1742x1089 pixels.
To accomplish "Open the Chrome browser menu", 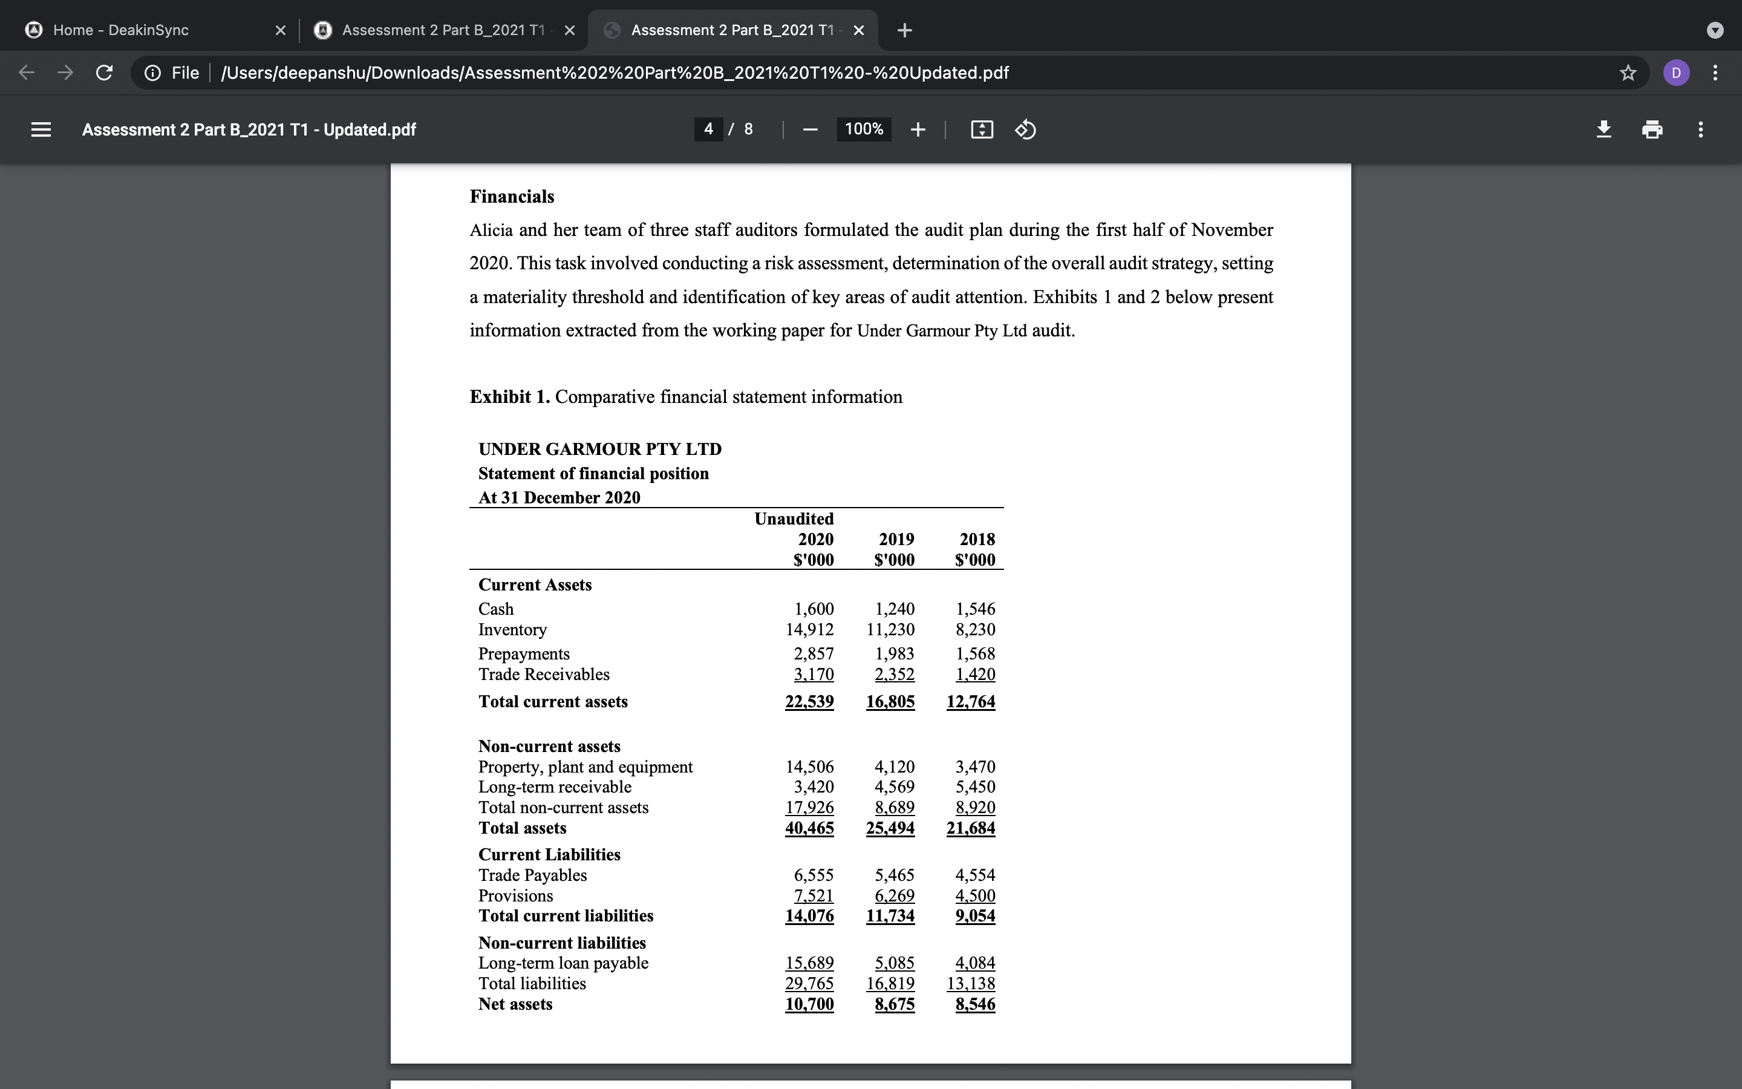I will click(1715, 72).
